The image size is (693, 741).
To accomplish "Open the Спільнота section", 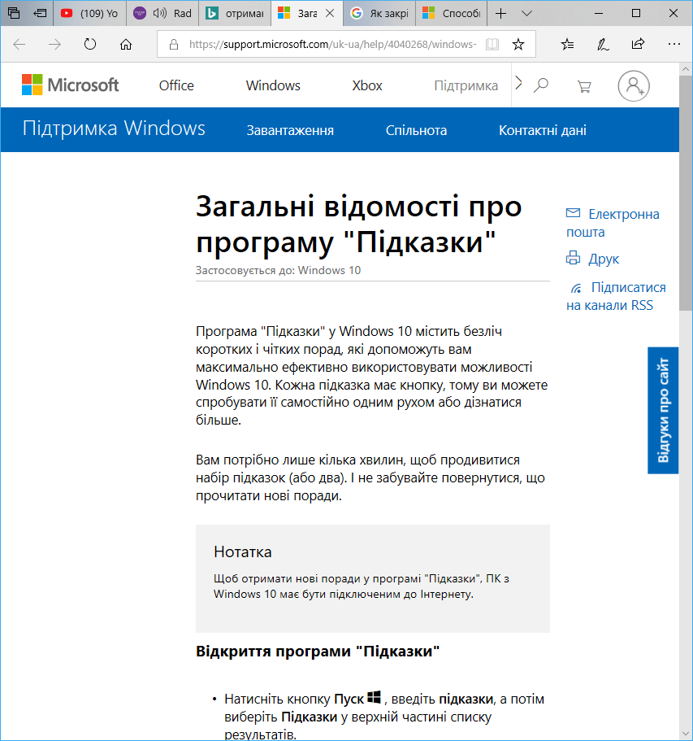I will point(416,130).
